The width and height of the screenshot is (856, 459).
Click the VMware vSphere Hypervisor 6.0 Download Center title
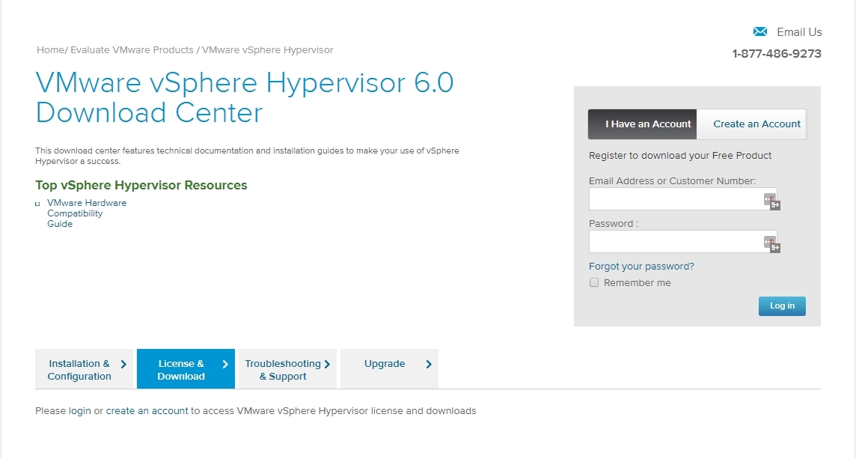(245, 98)
